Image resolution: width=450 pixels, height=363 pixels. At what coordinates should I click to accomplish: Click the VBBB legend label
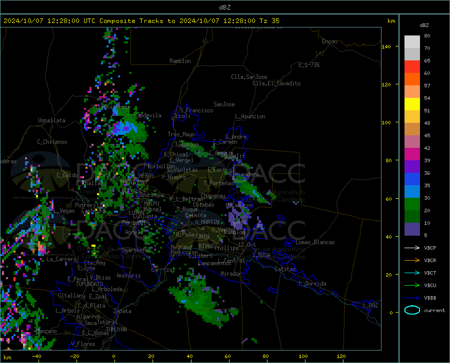click(430, 298)
